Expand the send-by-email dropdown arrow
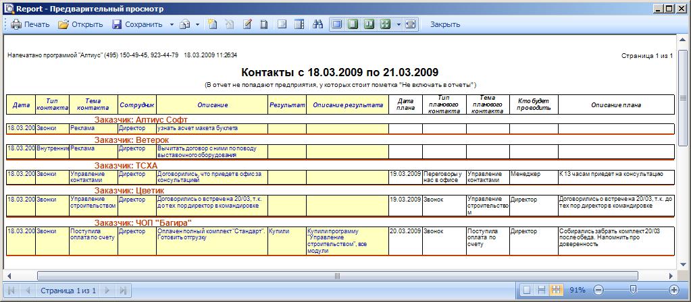 (197, 24)
